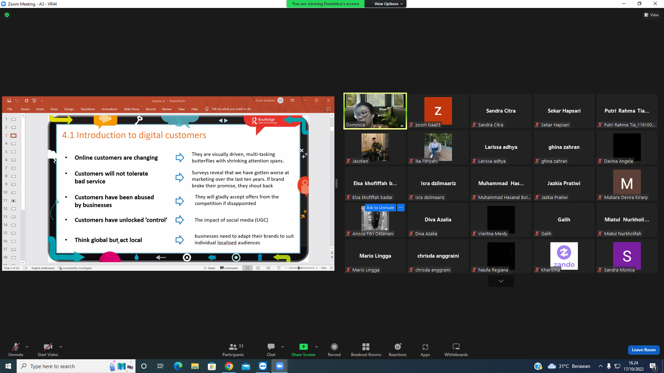
Task: Open the Zoom Participants panel
Action: point(233,350)
